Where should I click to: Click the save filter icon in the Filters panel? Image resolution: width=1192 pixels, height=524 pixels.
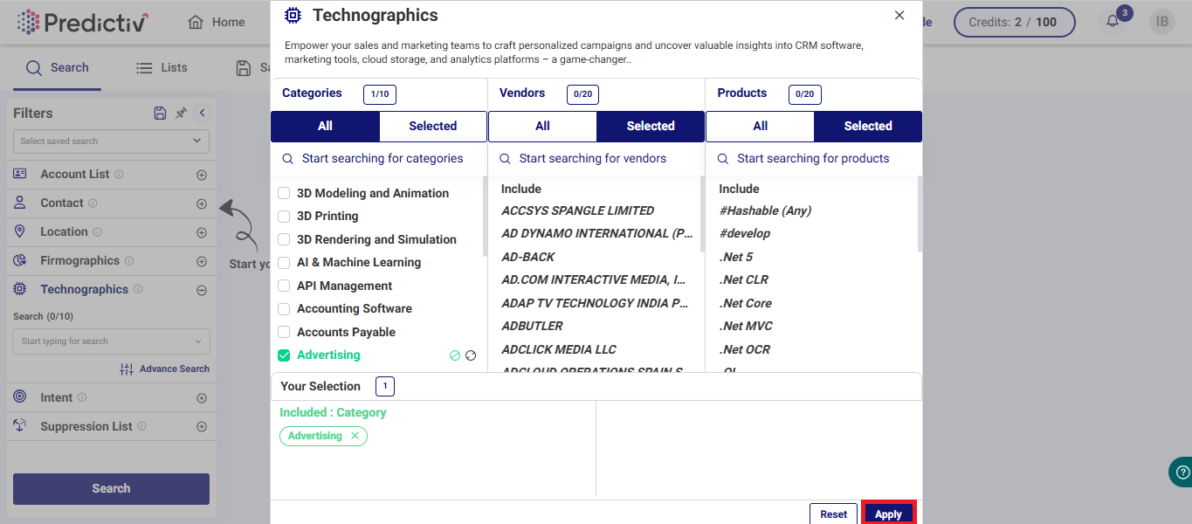click(x=160, y=113)
